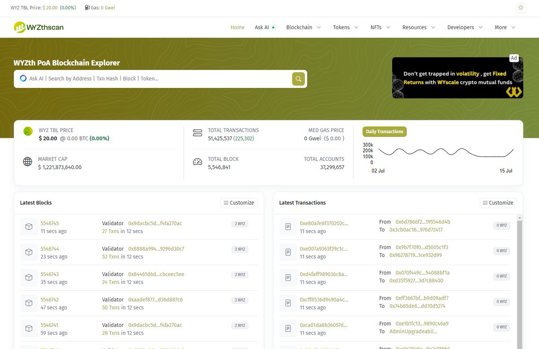View 50 Txns in block 5546742
Screen dimensions: 539x349
[110, 308]
